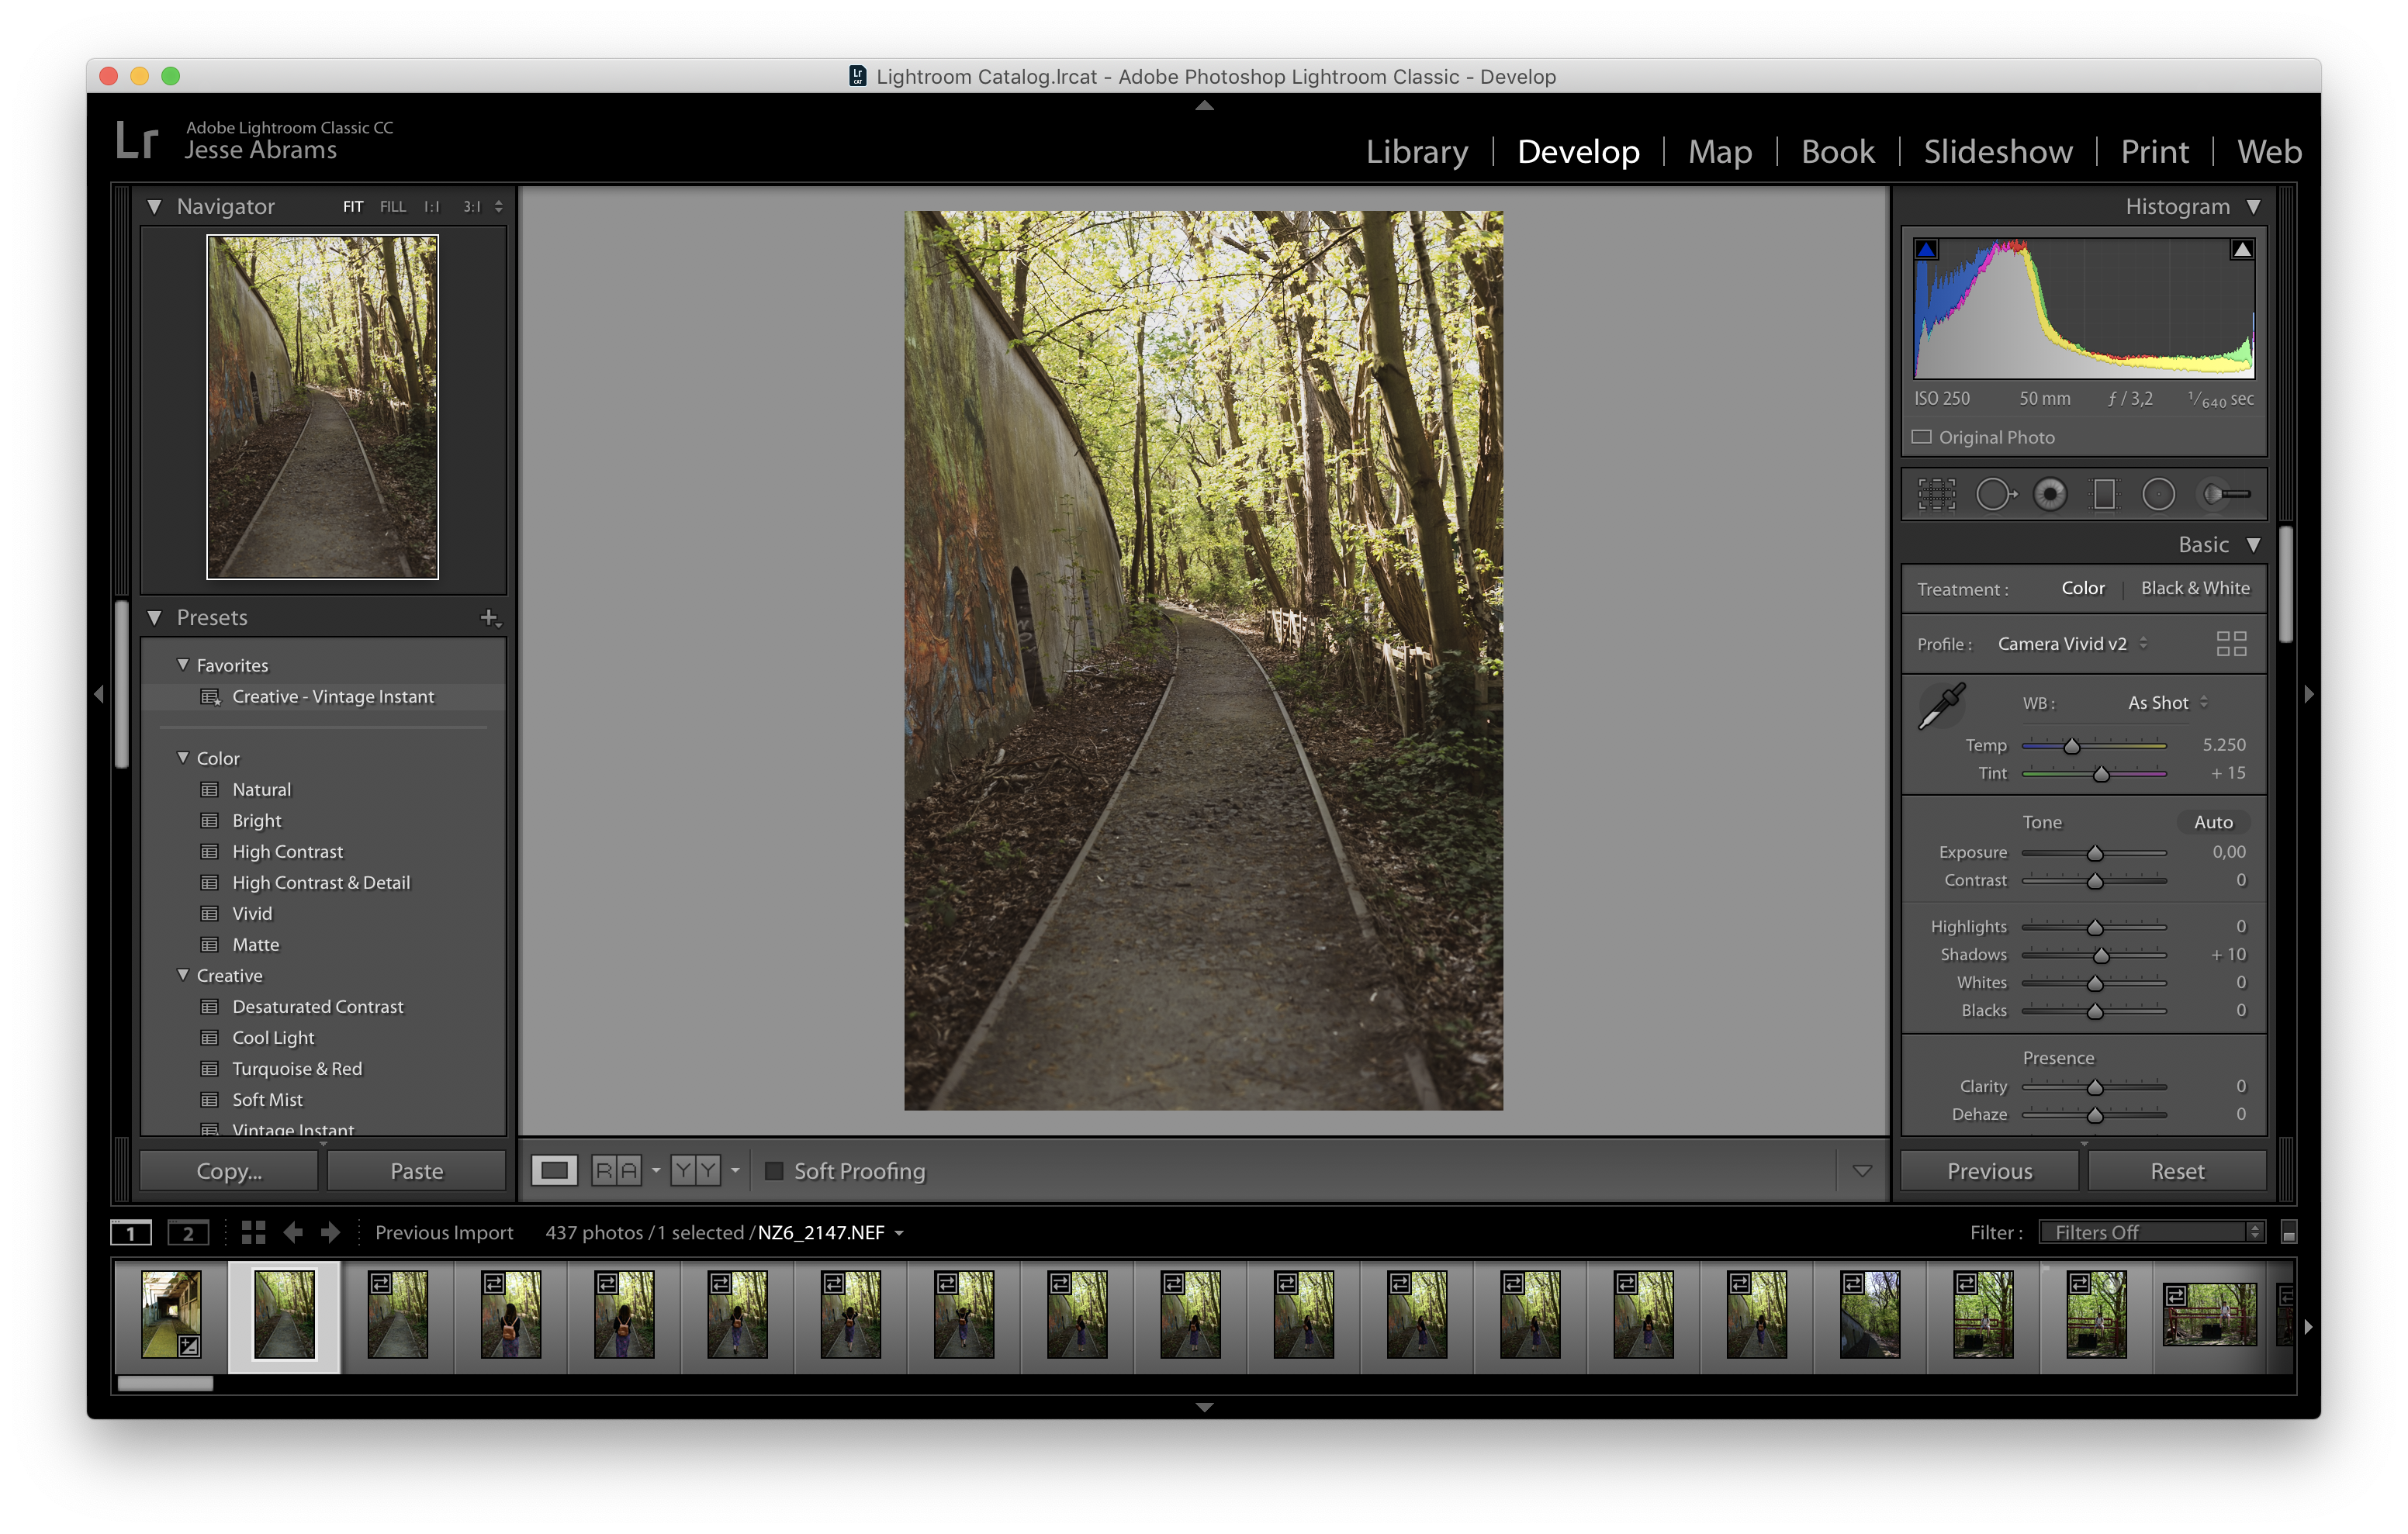Select the Healing Brush tool icon
Screen dimensions: 2408x1534
pos(1999,493)
